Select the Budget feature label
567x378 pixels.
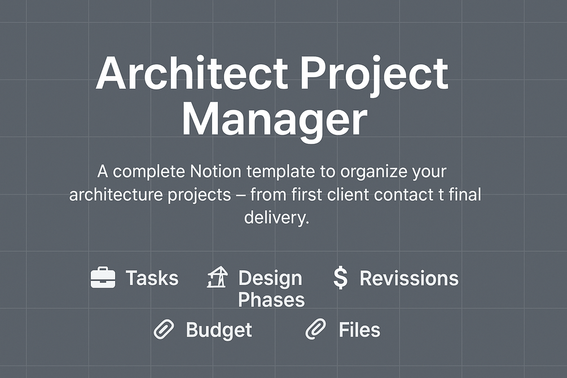tap(219, 330)
